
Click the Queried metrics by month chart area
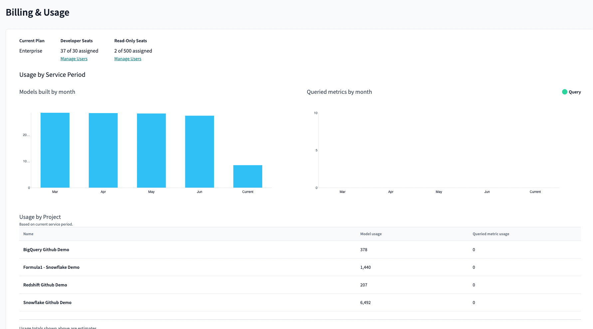point(433,150)
